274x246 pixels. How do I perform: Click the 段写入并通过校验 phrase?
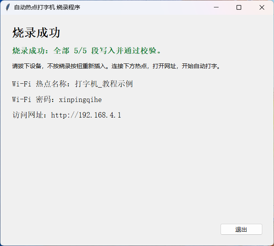tap(124, 51)
